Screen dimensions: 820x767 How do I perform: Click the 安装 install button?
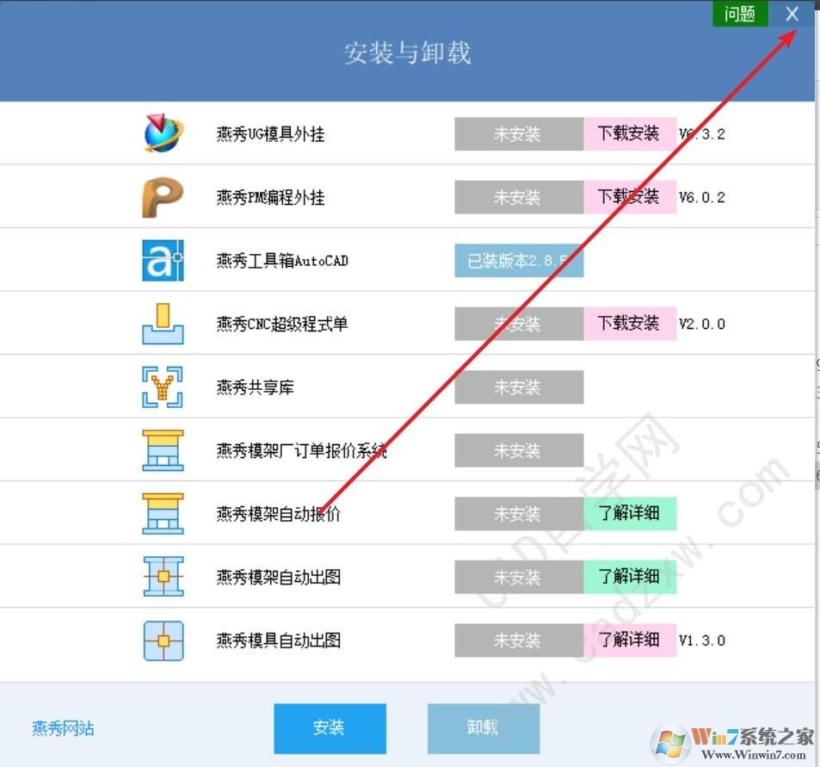[x=330, y=727]
